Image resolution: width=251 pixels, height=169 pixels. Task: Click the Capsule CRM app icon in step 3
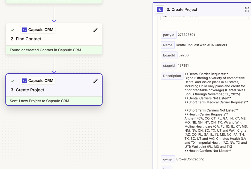coord(25,81)
